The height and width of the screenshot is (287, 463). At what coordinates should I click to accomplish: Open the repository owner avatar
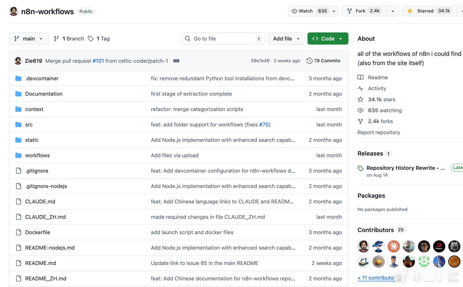pos(13,11)
